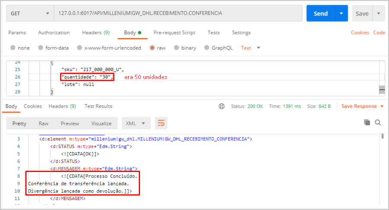Click the CDATA[OK] line
Viewport: 389px width, 210px height.
tap(80, 154)
